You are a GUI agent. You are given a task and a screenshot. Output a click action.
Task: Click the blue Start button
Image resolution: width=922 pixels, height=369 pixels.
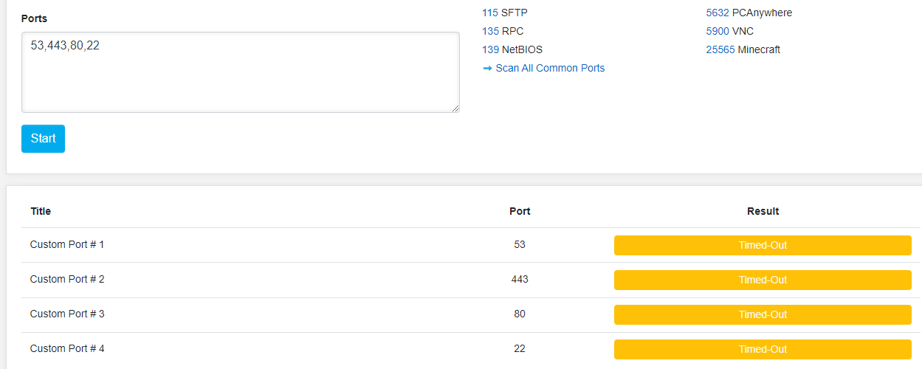pyautogui.click(x=43, y=139)
